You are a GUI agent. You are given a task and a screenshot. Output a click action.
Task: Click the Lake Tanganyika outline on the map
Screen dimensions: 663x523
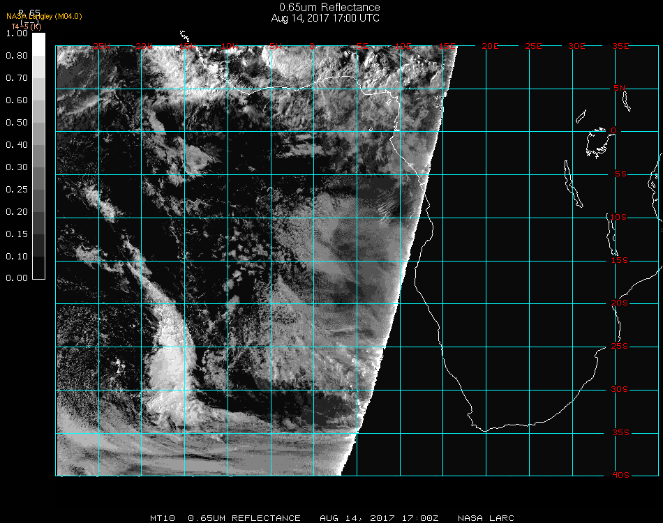point(573,184)
